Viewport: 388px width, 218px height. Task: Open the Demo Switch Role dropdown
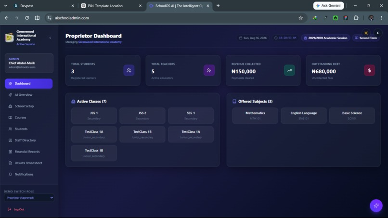(x=29, y=198)
